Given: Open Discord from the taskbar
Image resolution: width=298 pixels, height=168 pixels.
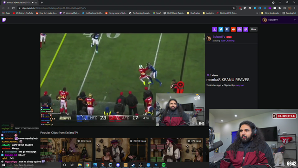Looking at the screenshot, I should click(118, 165).
